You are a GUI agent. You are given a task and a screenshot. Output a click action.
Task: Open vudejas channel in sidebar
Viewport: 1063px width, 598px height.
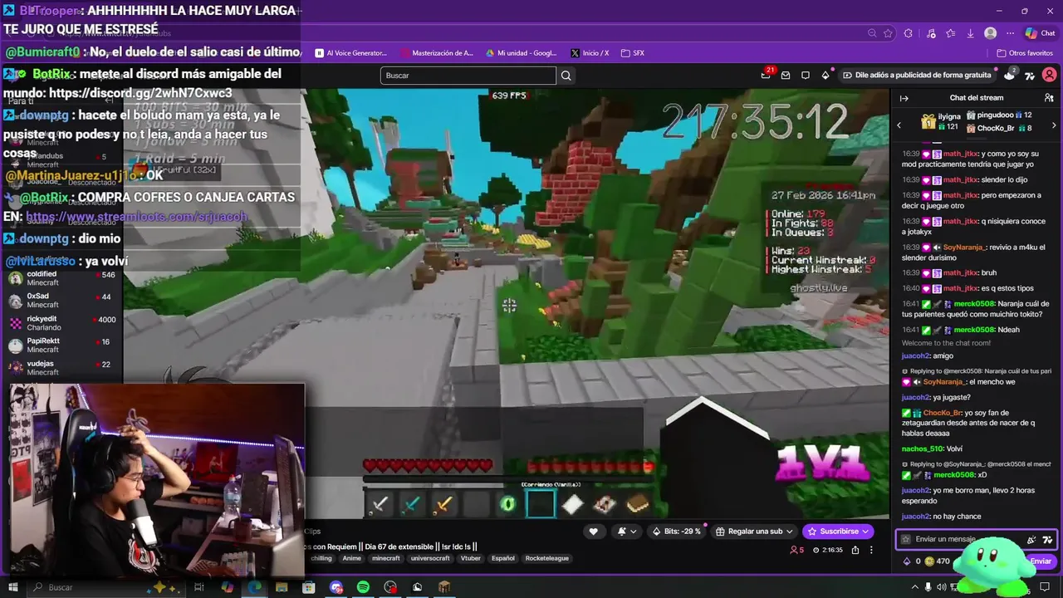(61, 368)
